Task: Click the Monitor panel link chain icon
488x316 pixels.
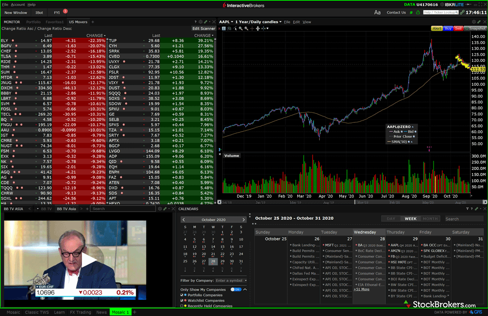Action: [205, 22]
